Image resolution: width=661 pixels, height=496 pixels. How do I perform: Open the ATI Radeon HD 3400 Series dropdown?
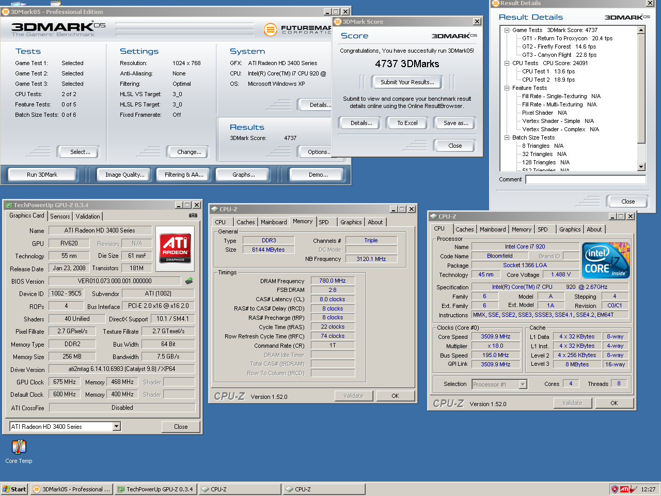pos(117,427)
